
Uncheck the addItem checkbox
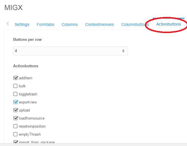click(15, 78)
